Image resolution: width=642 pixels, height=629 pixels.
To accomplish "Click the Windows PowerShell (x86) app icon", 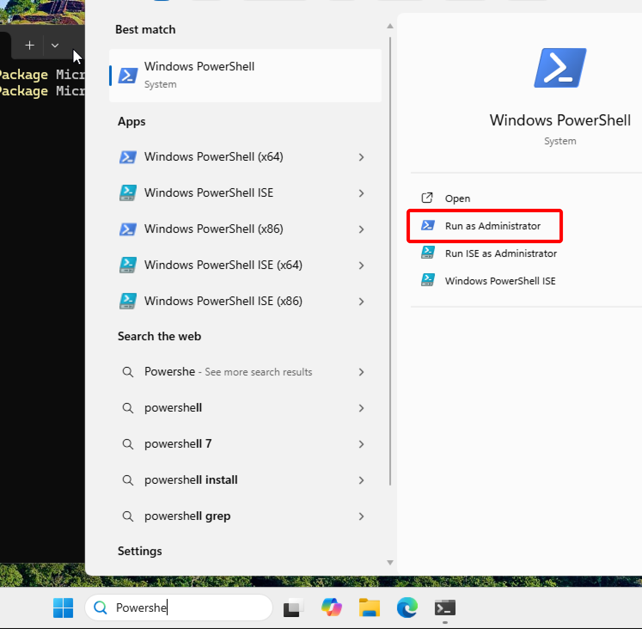I will tap(128, 229).
